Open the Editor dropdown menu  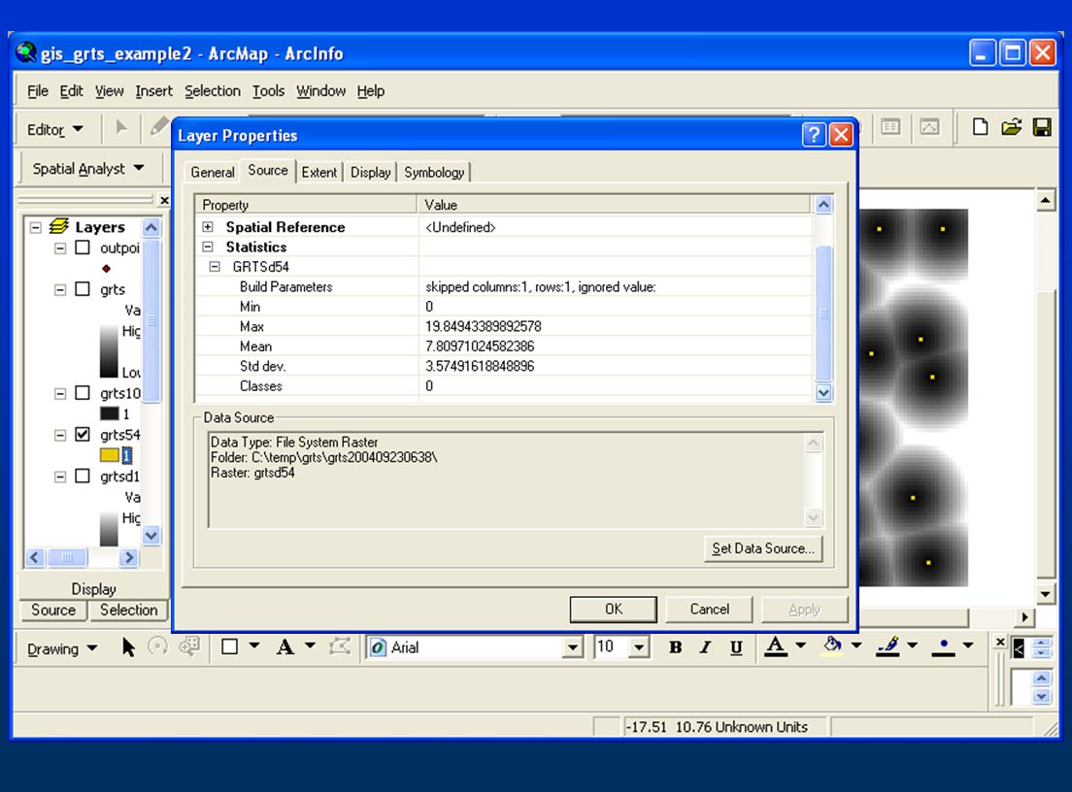[55, 129]
